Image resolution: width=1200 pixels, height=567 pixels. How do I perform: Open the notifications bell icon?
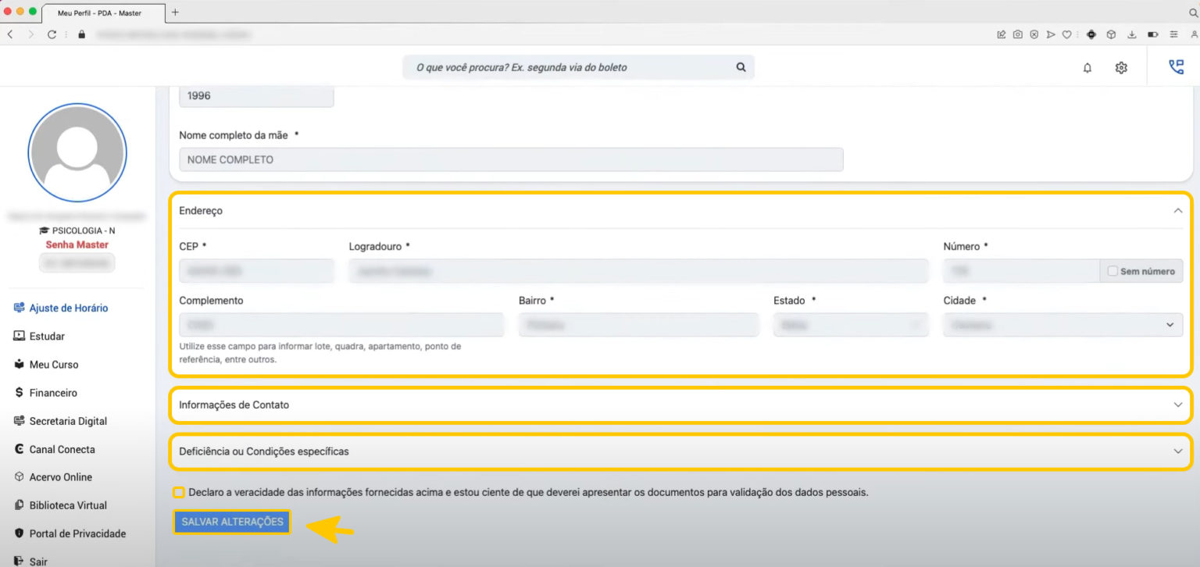[1087, 68]
